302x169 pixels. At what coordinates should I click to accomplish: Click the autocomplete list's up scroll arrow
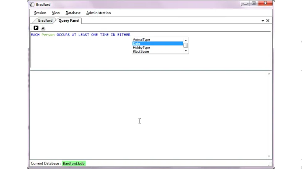pos(186,40)
